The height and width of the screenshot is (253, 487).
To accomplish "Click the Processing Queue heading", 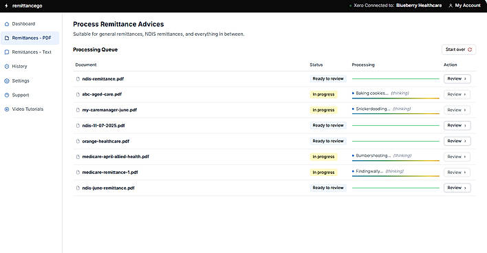I will click(x=96, y=49).
